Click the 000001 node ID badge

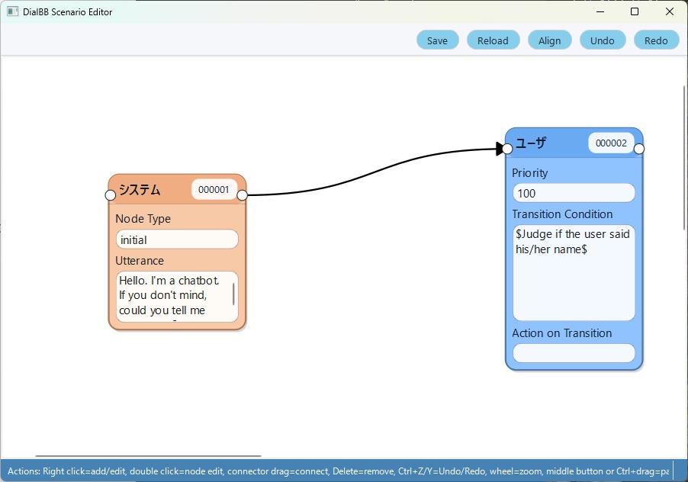click(214, 189)
